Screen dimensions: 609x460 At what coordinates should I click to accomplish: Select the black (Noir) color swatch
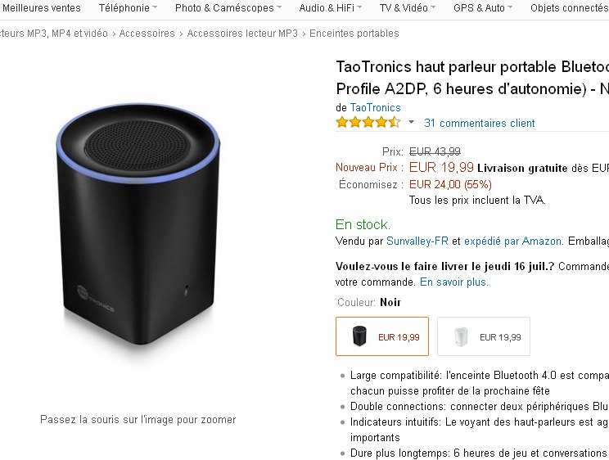(381, 336)
